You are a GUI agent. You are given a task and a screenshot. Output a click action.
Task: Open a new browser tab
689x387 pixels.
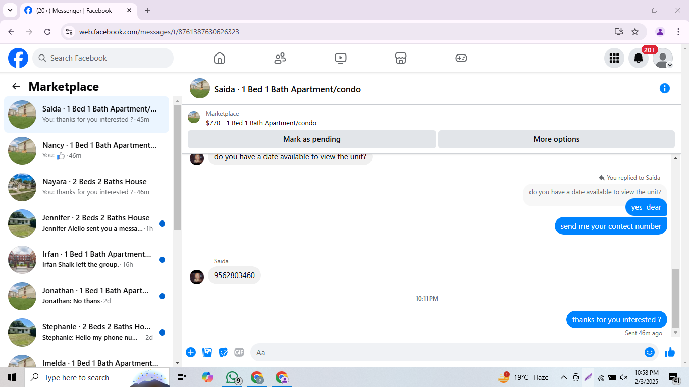147,10
